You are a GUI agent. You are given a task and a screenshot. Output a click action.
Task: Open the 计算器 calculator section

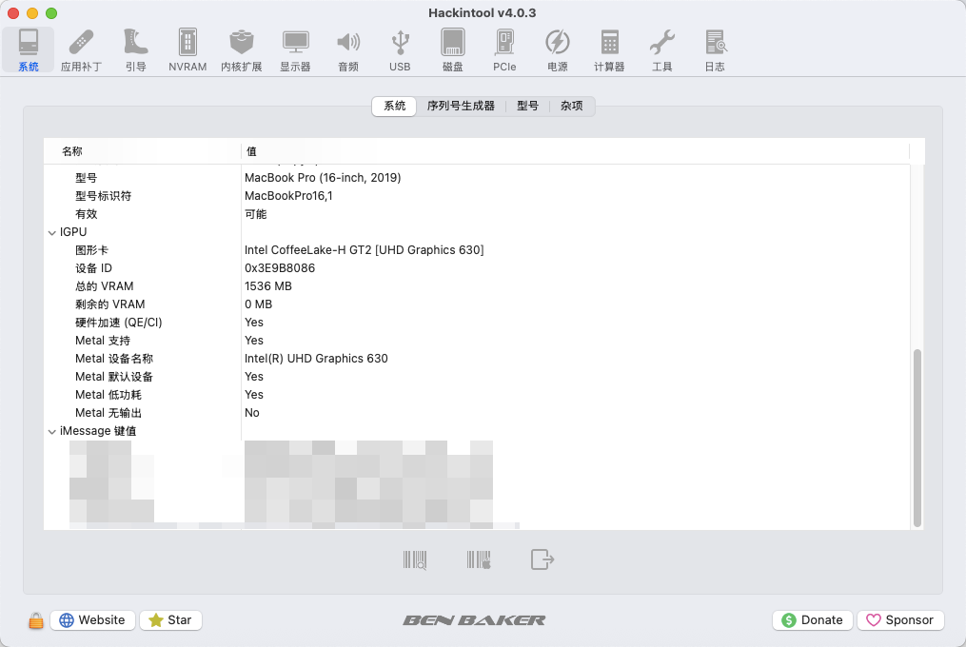pyautogui.click(x=609, y=49)
